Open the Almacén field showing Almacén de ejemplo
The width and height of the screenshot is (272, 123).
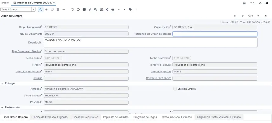(86, 89)
